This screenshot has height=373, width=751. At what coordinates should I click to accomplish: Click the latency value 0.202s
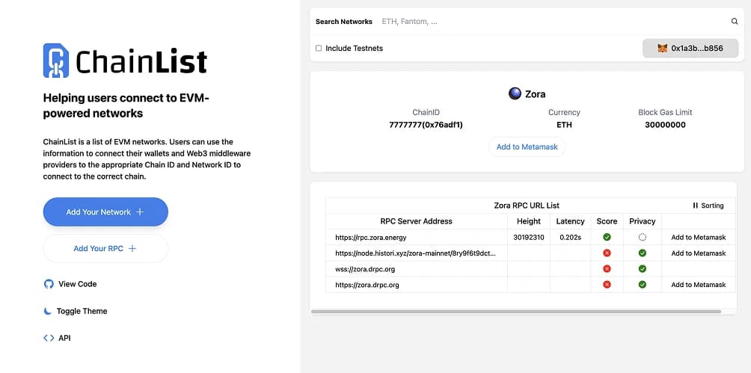[570, 237]
